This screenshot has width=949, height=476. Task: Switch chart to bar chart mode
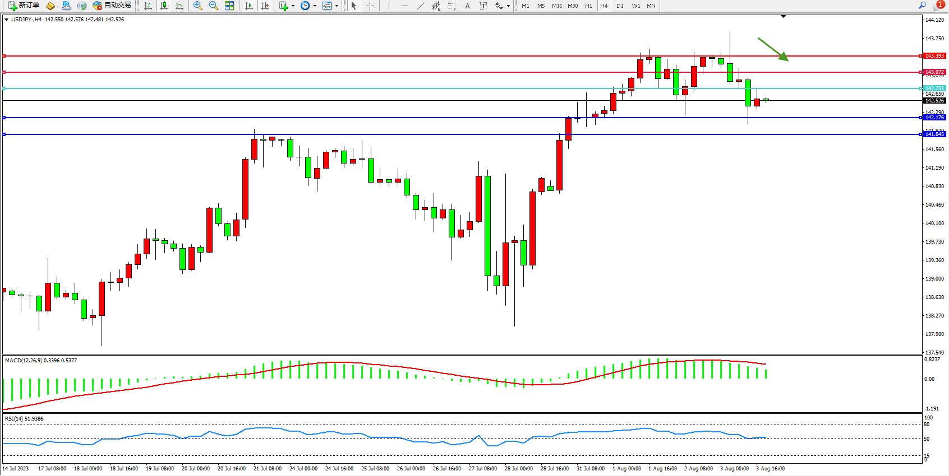pyautogui.click(x=148, y=6)
